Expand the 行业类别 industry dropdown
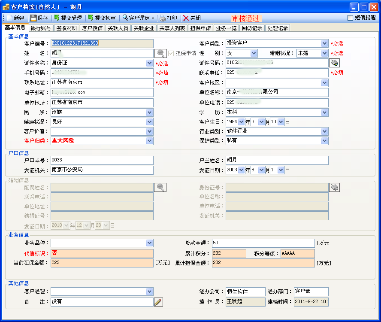 325,131
